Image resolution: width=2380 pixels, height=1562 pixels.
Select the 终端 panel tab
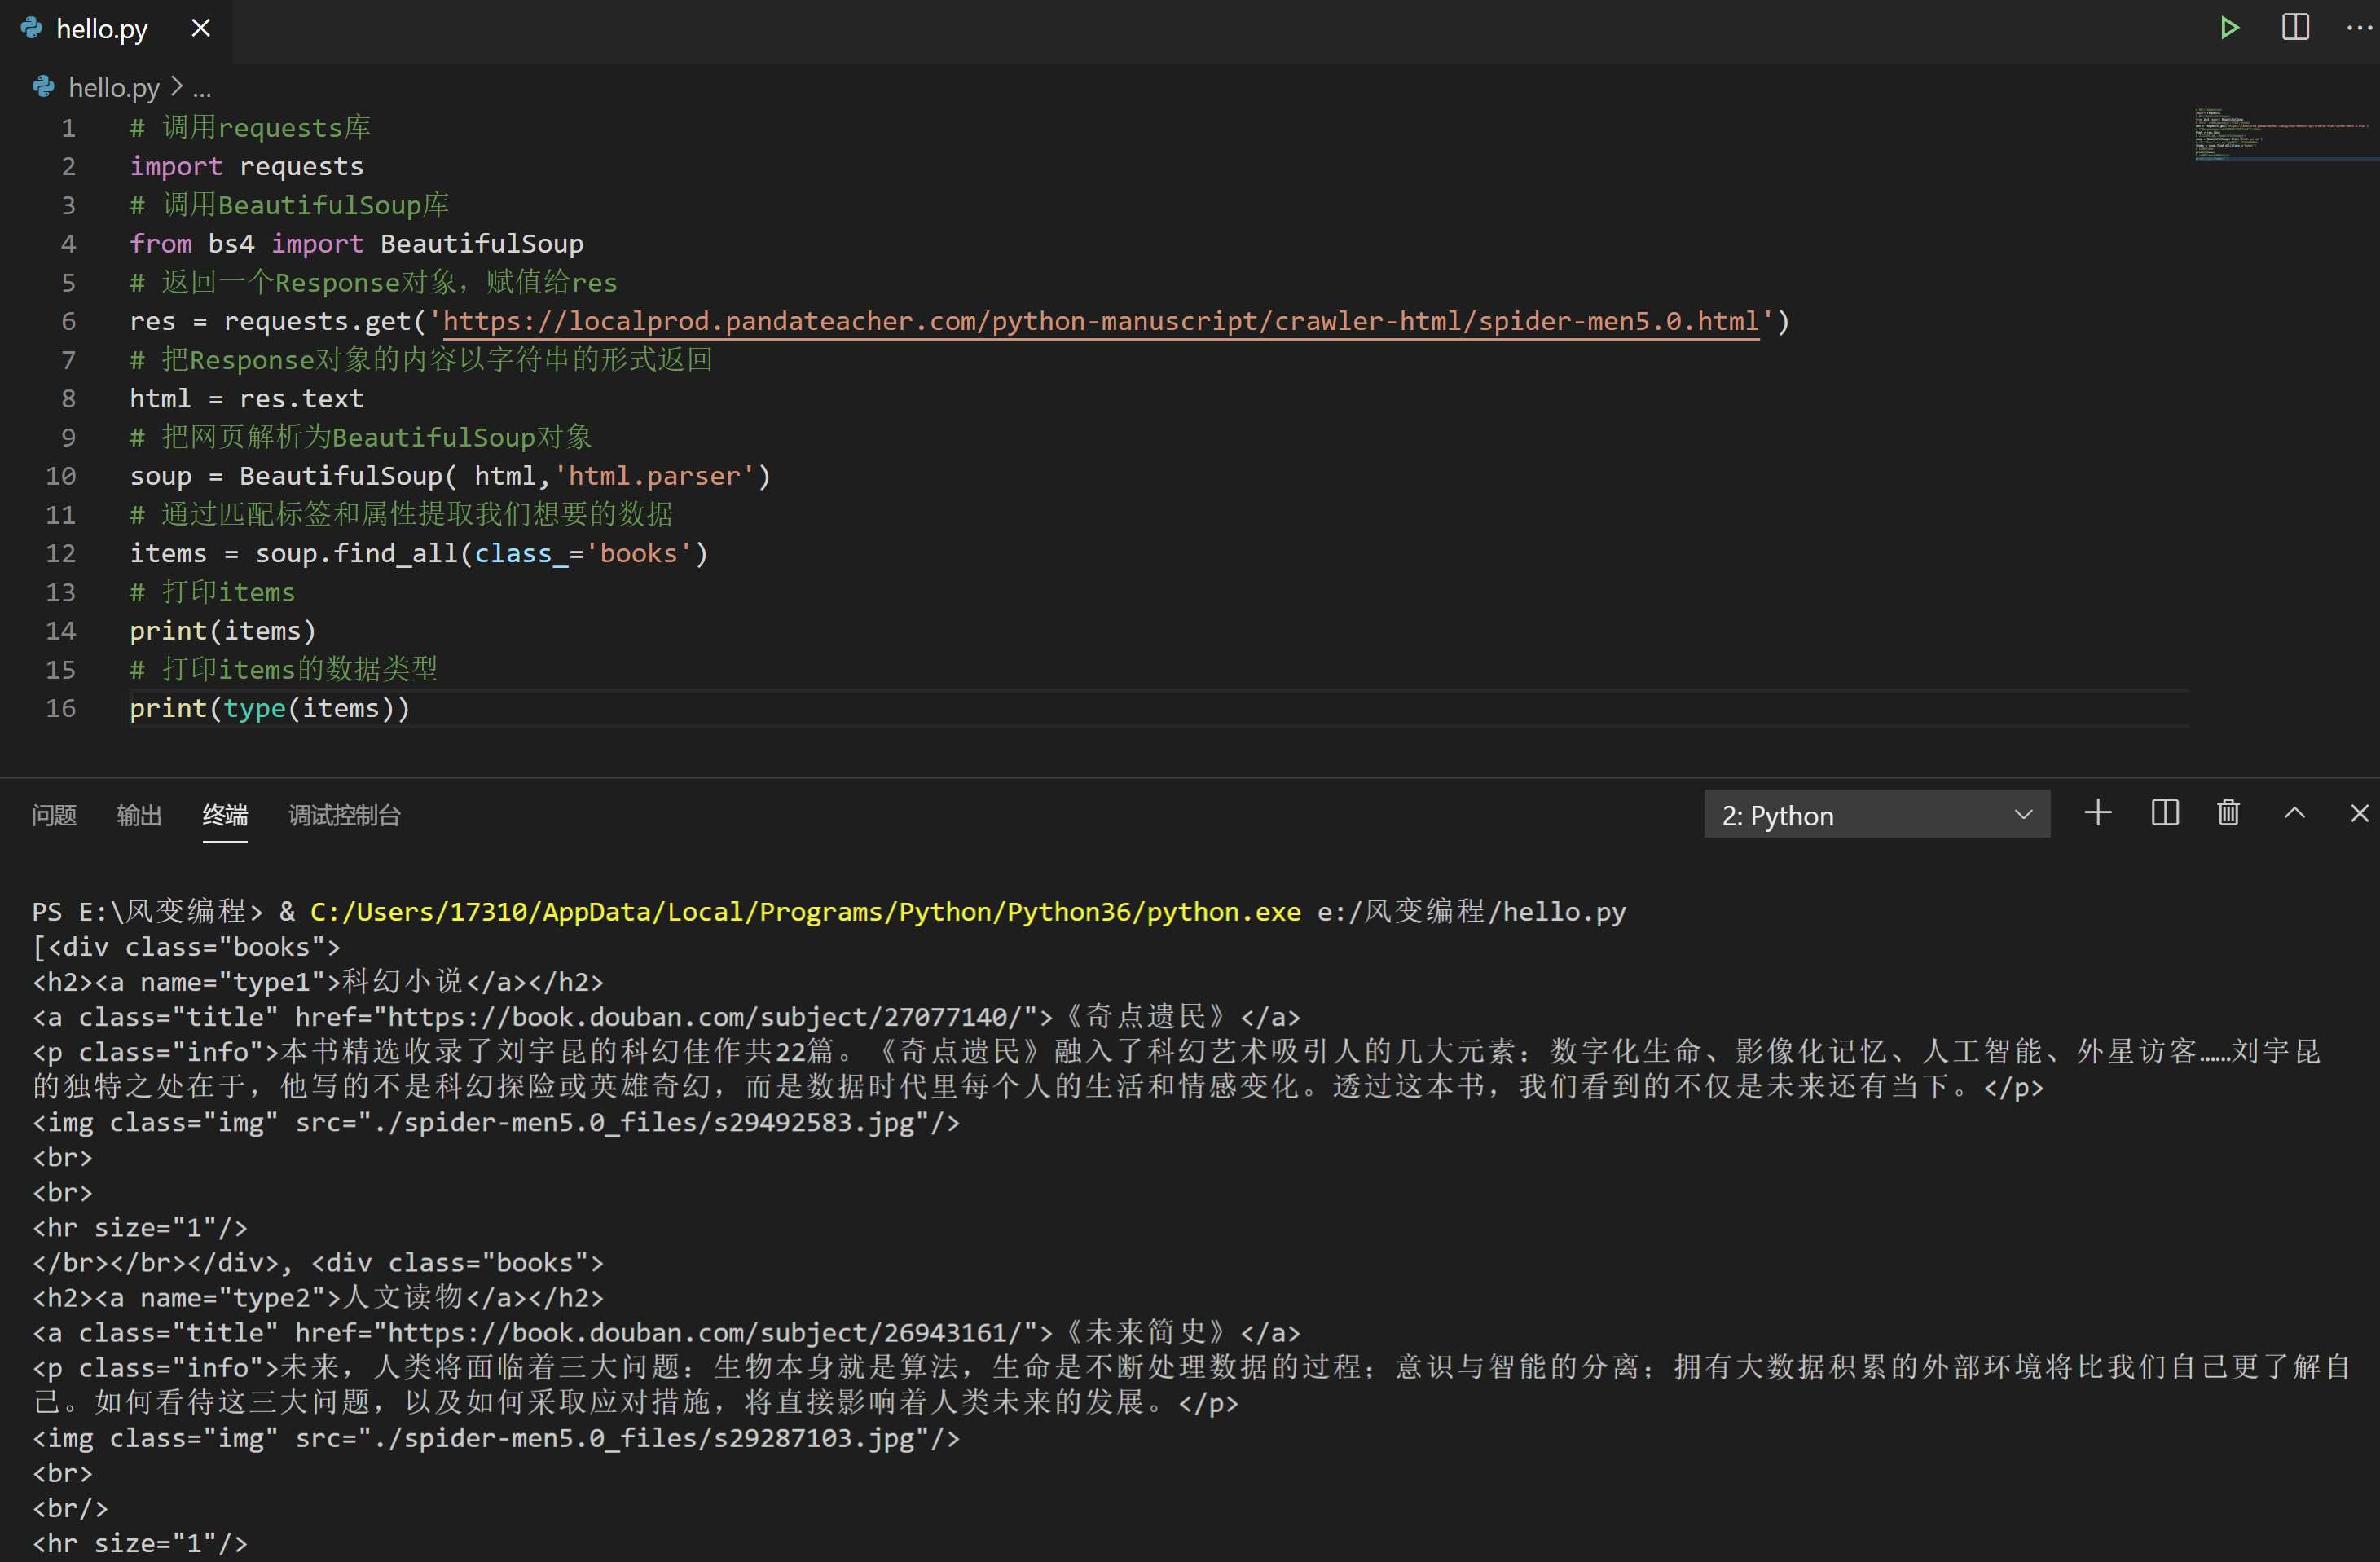[x=225, y=815]
